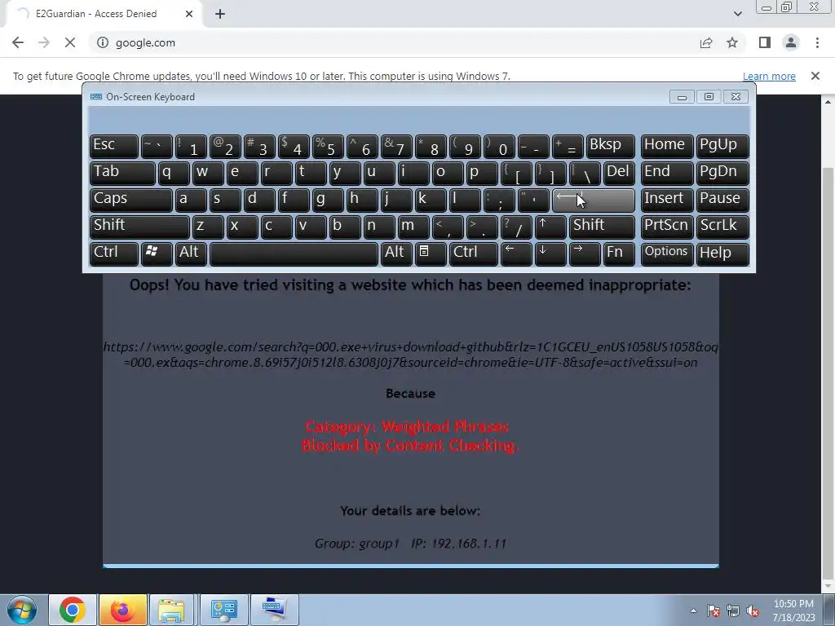Click the number 5 key
Image resolution: width=835 pixels, height=626 pixels.
[328, 146]
